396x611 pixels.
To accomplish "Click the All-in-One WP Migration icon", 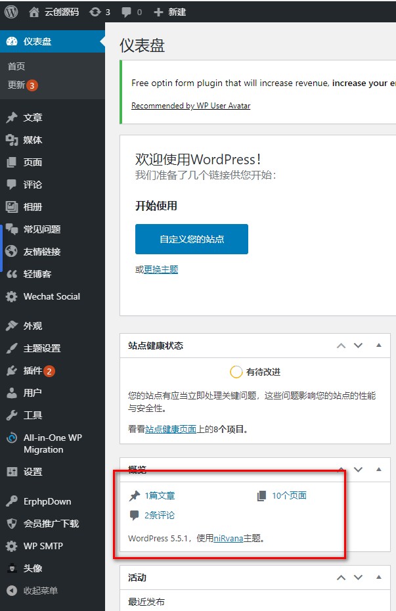I will tap(12, 438).
